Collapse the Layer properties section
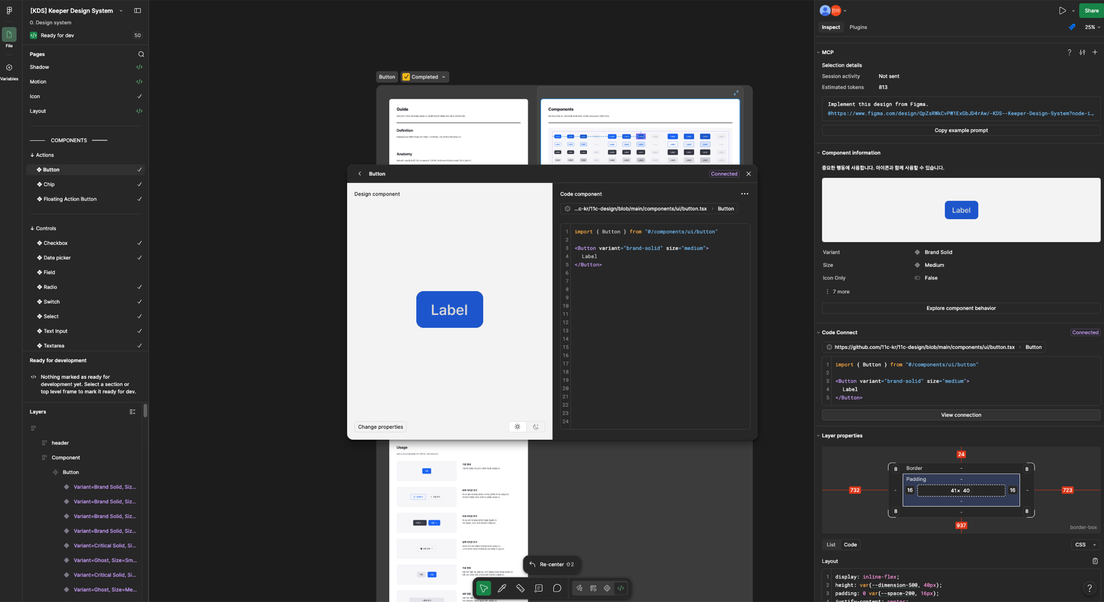The height and width of the screenshot is (602, 1104). [818, 436]
